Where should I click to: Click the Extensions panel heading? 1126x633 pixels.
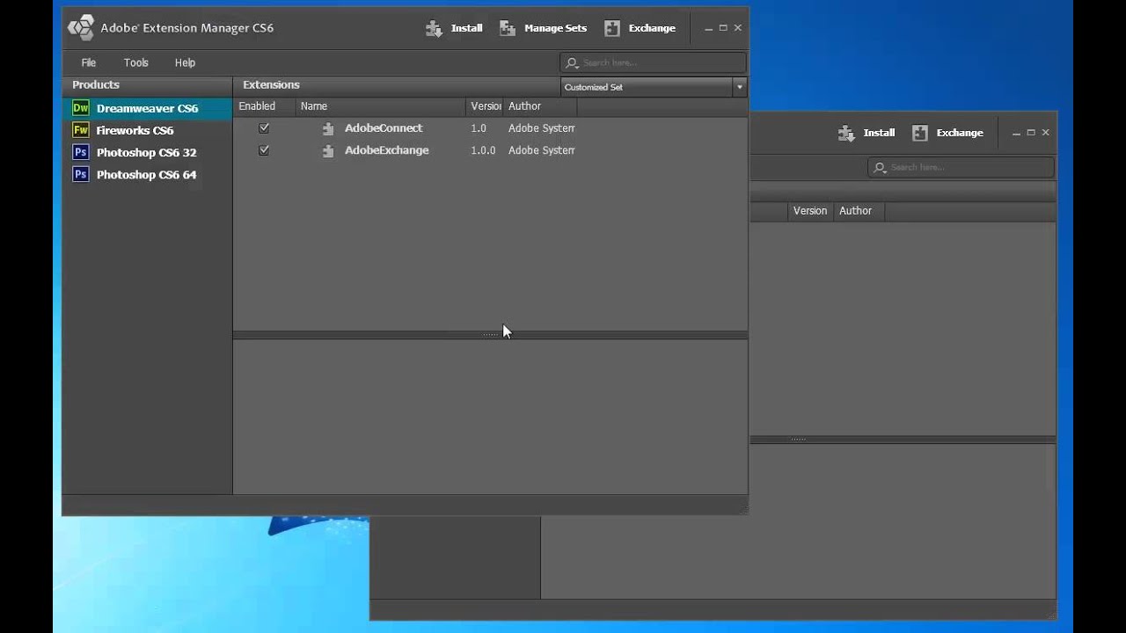click(271, 84)
